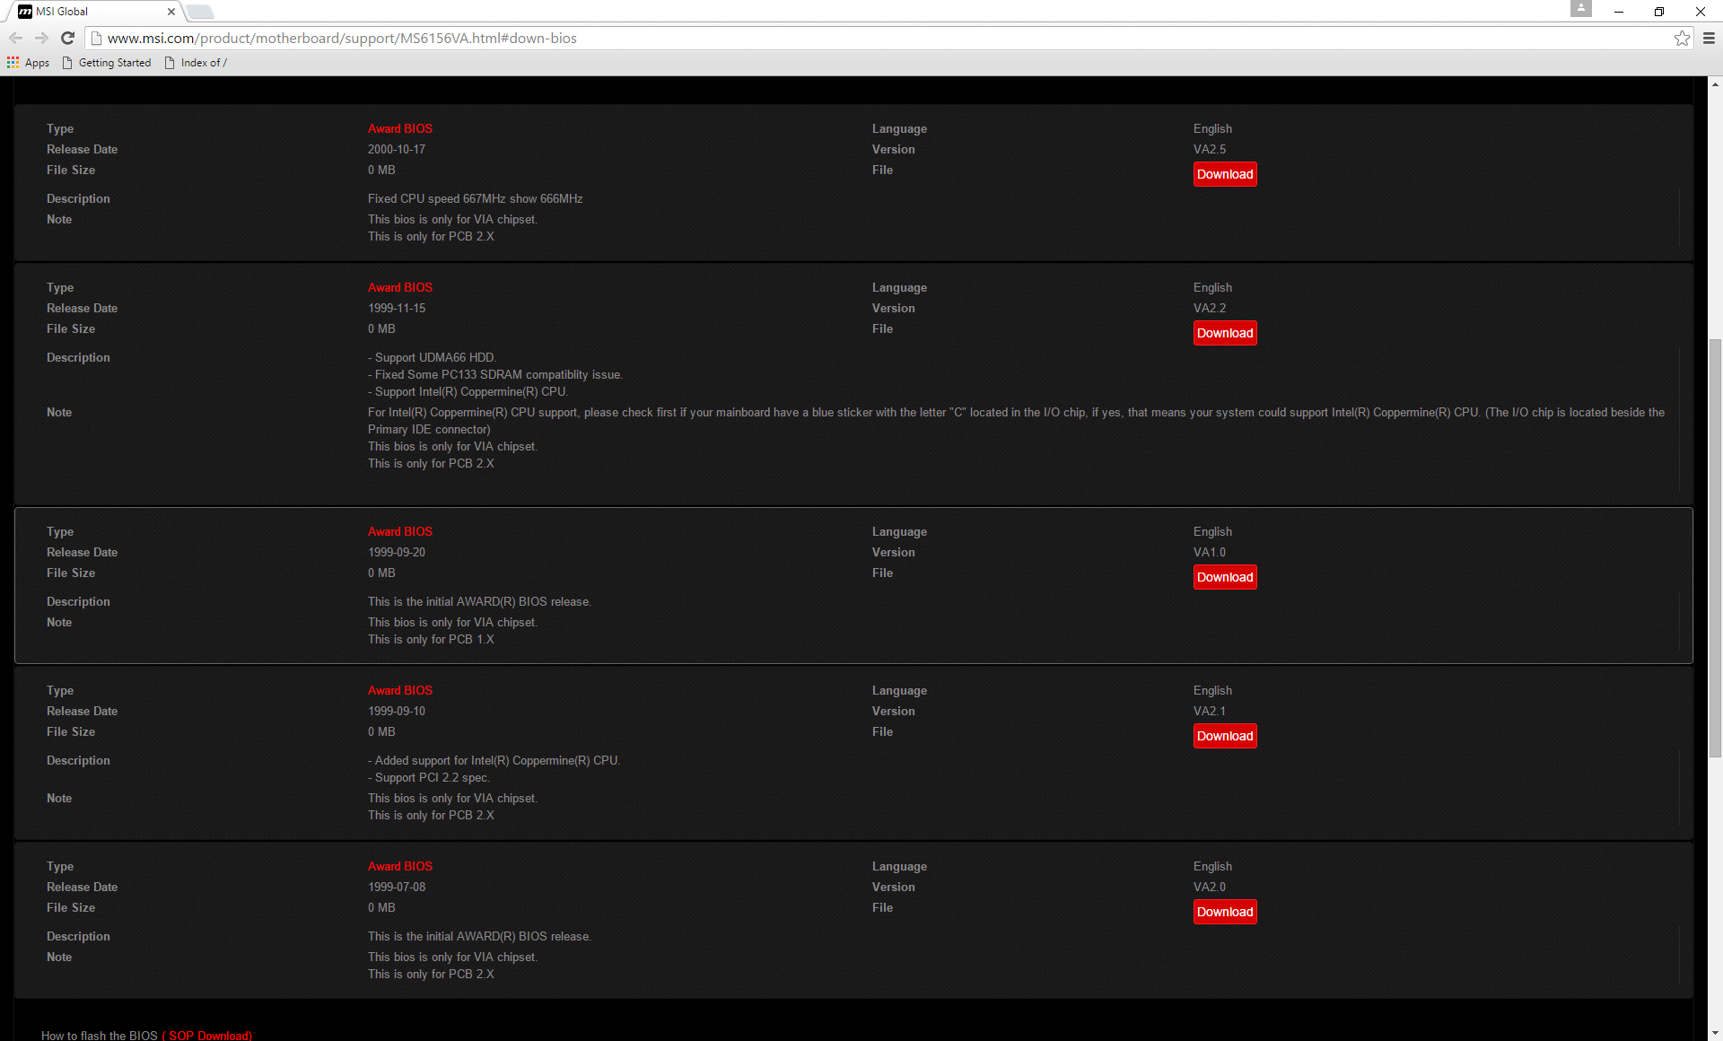Click the scrollbar down arrow
Screen dimensions: 1723x1041
point(1715,1033)
